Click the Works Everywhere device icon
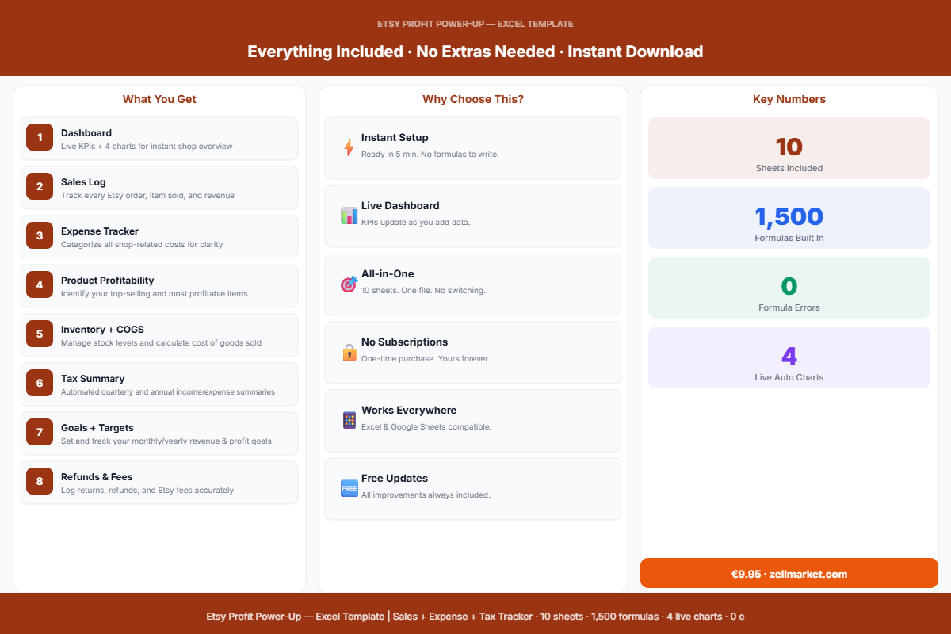 click(349, 420)
